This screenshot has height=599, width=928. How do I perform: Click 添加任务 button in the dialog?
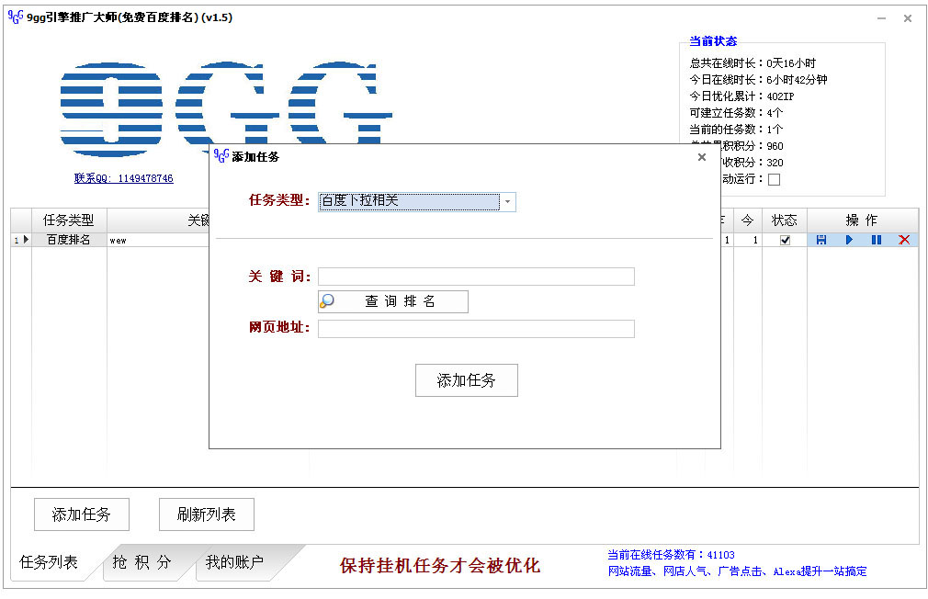coord(467,380)
